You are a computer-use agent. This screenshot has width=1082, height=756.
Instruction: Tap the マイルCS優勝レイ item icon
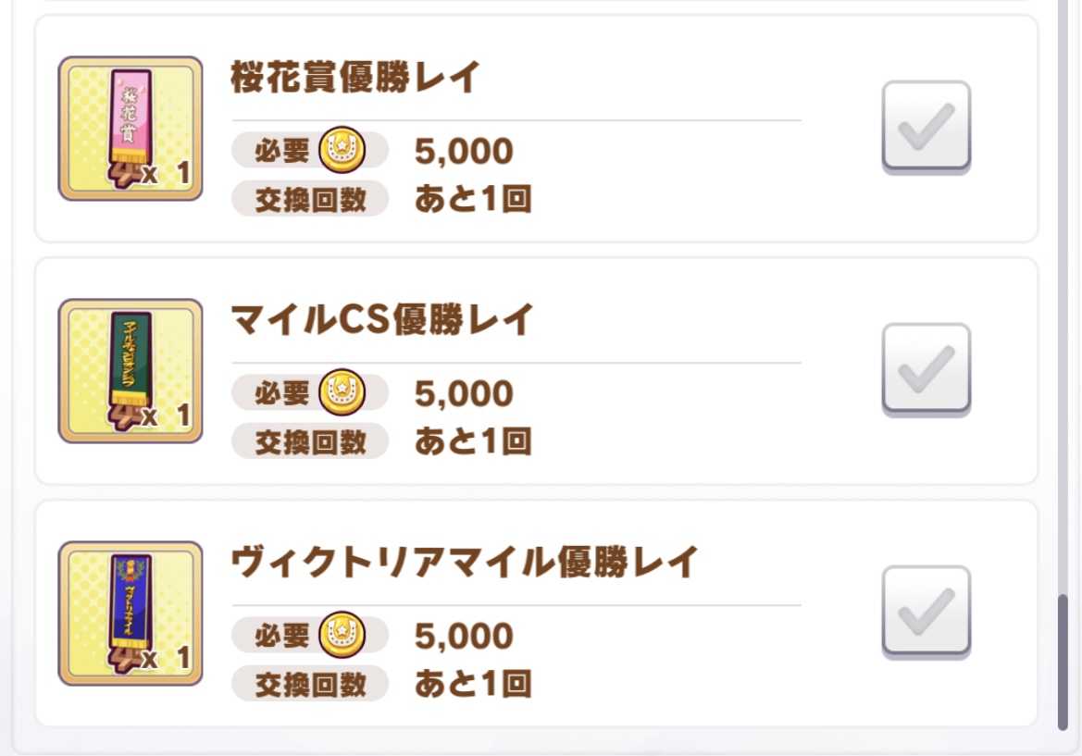tap(130, 371)
